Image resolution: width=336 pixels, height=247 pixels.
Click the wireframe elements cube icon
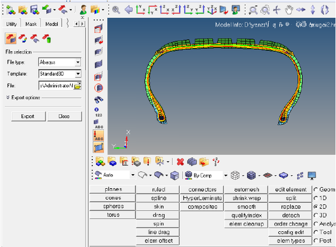235,176
